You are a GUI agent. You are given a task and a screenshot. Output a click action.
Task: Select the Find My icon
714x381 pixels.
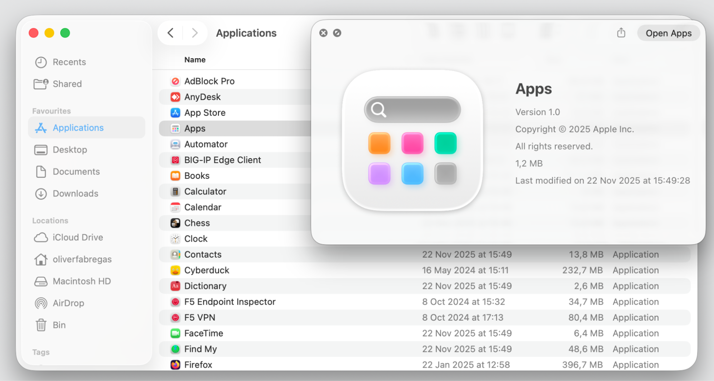[175, 349]
